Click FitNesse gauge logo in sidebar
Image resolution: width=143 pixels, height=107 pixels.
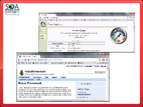43,24
